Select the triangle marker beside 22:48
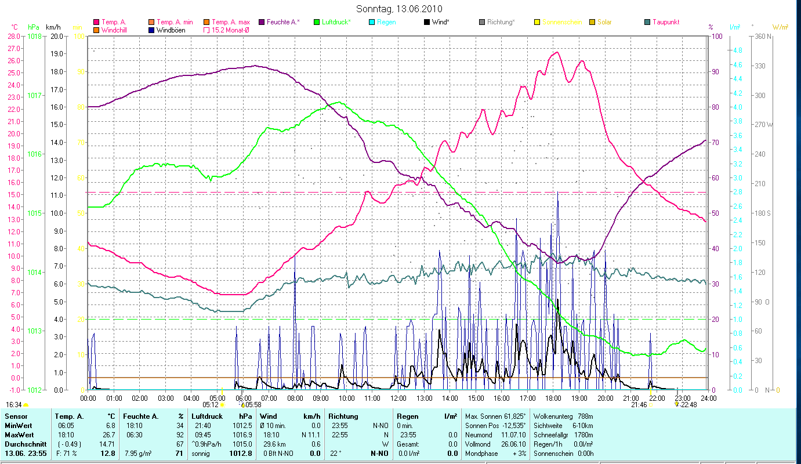801x464 pixels. pos(676,404)
